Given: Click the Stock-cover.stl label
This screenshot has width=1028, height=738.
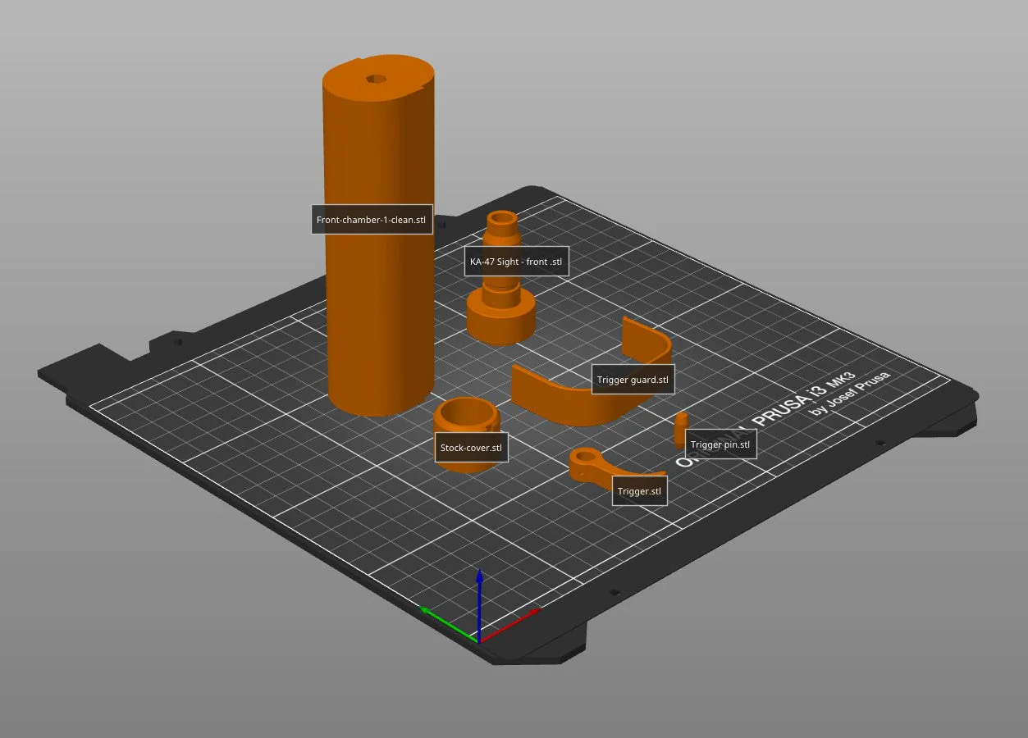Looking at the screenshot, I should (x=471, y=448).
